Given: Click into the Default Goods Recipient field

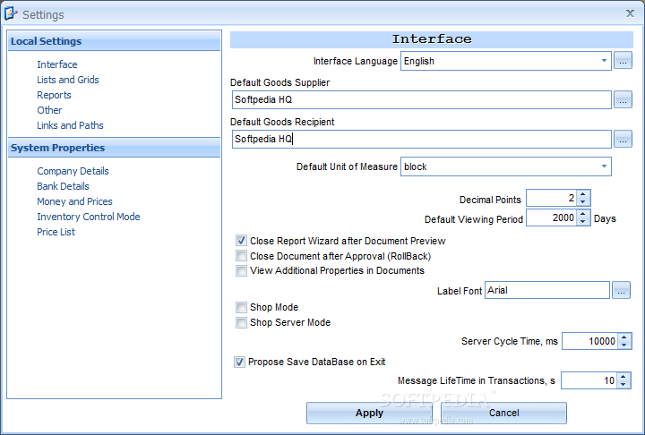Looking at the screenshot, I should pos(422,139).
